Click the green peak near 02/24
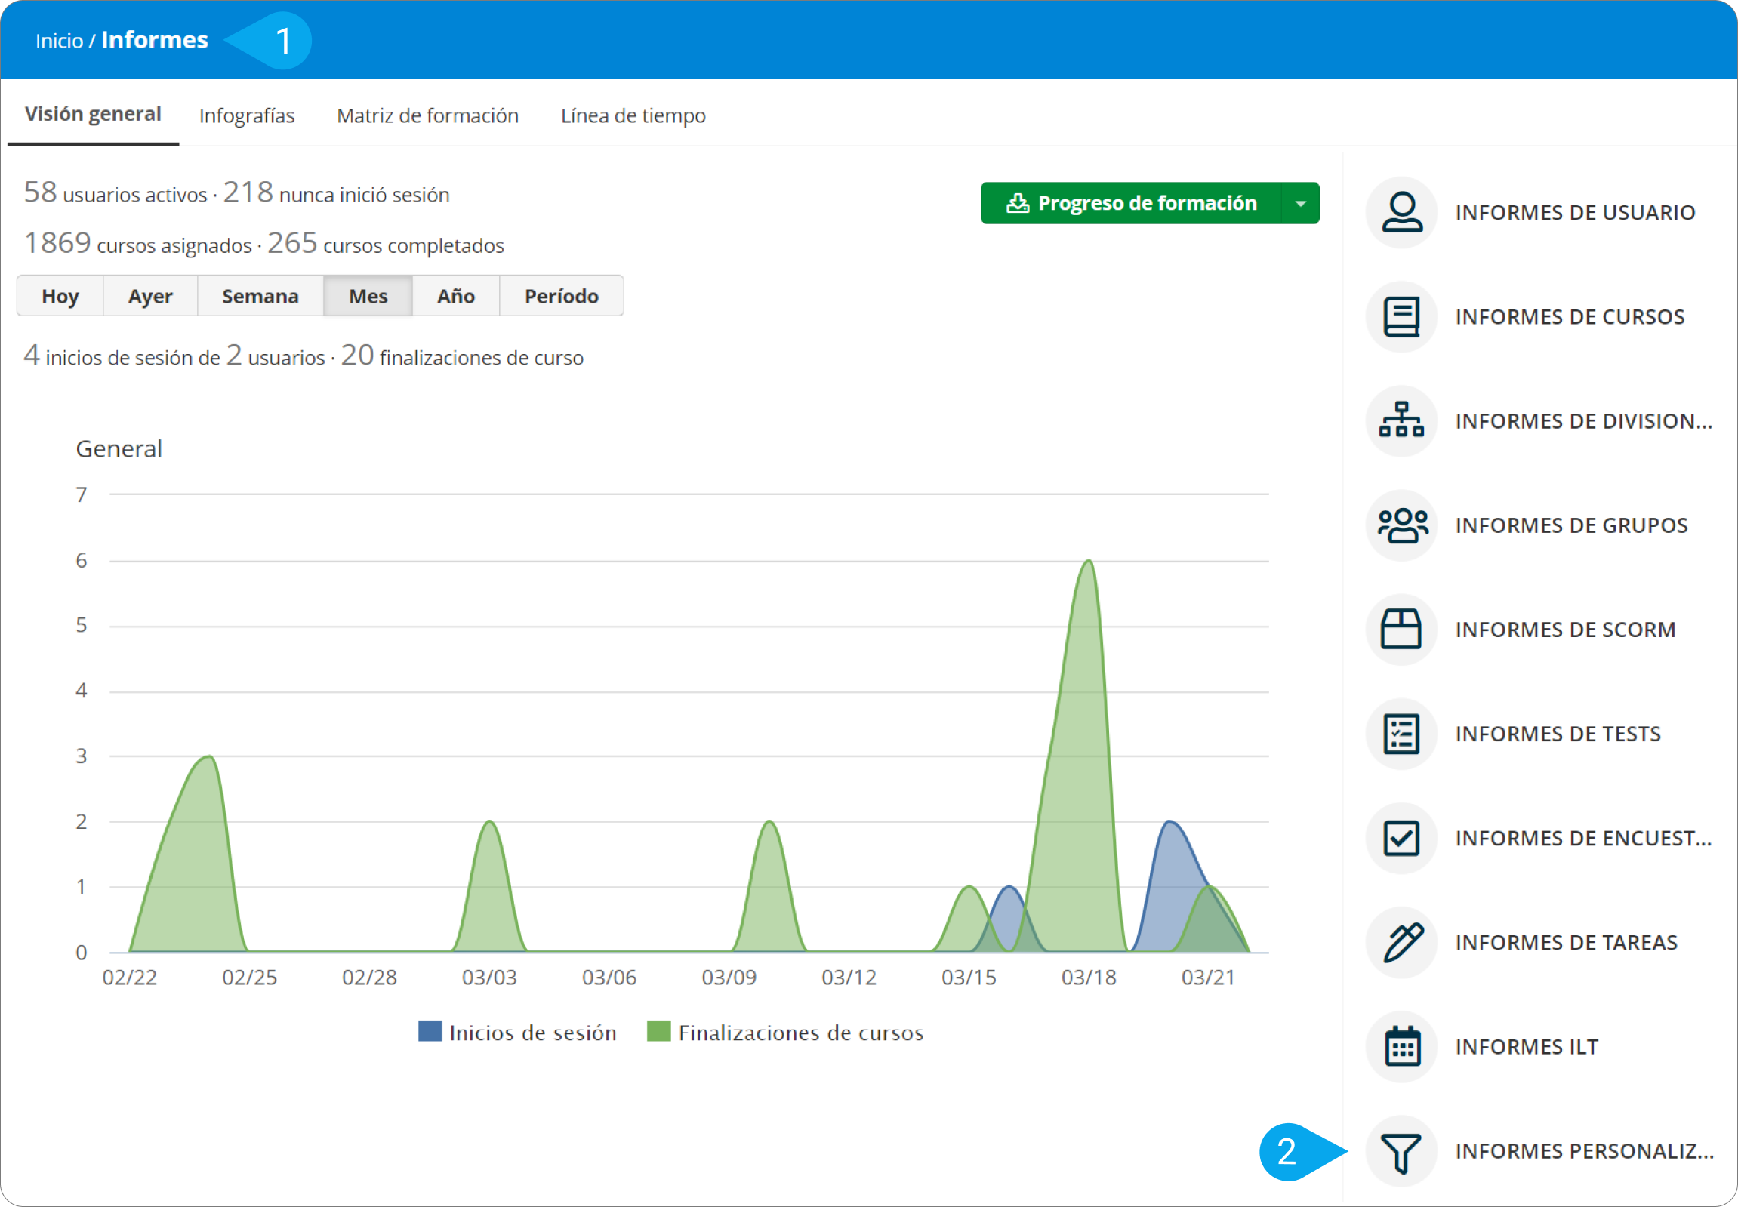Viewport: 1738px width, 1207px height. (x=208, y=758)
